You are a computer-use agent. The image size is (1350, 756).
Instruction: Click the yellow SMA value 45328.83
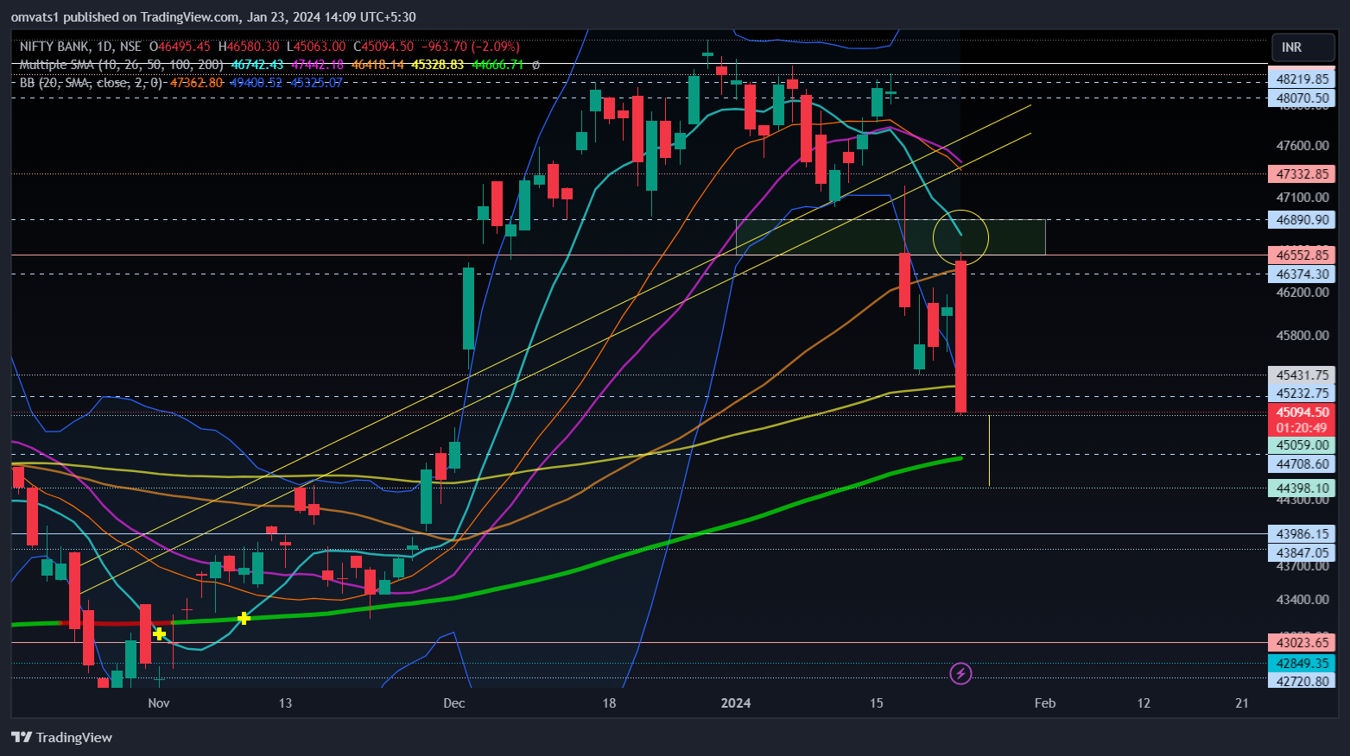(438, 65)
